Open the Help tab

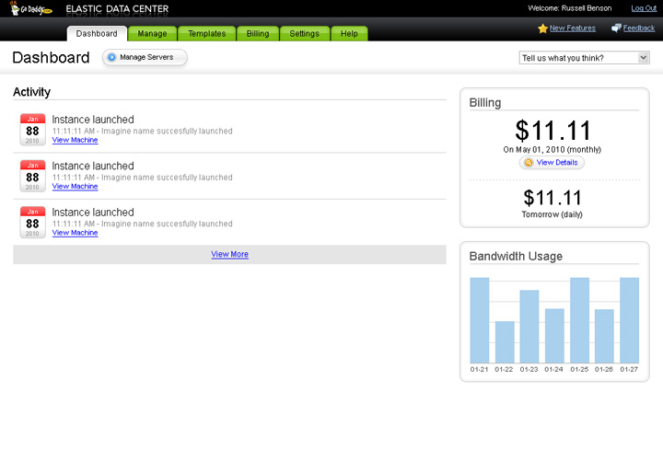349,34
